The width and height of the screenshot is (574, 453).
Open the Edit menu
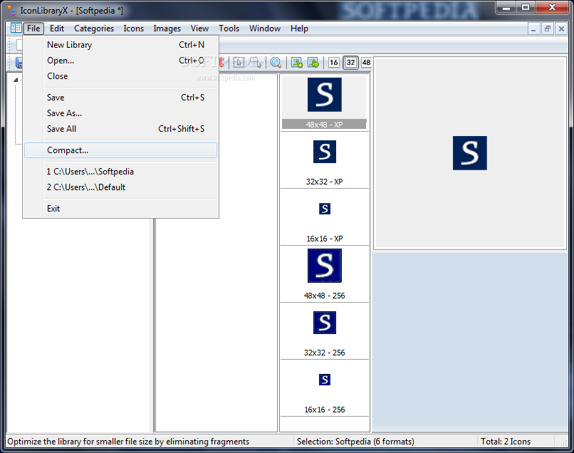pyautogui.click(x=57, y=28)
